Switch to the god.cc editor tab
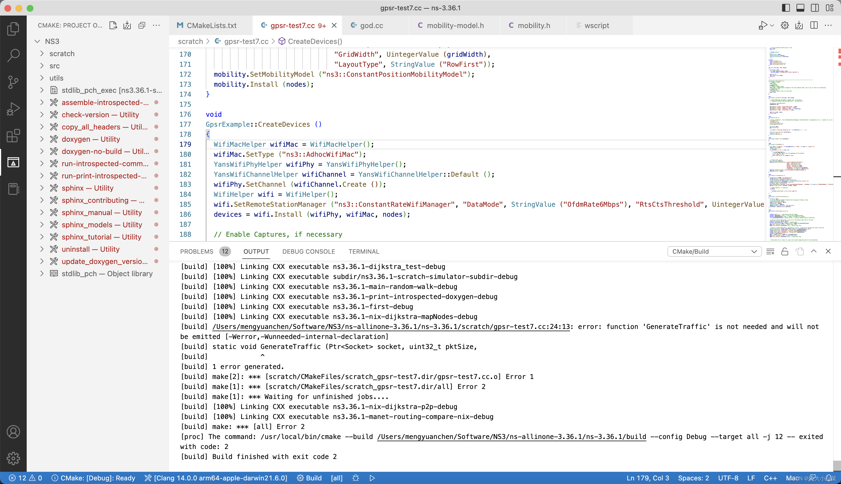Screen dimensions: 841x484 pos(371,26)
